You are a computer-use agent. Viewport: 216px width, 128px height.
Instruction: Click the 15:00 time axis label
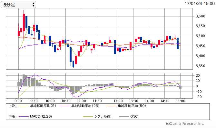181,101
